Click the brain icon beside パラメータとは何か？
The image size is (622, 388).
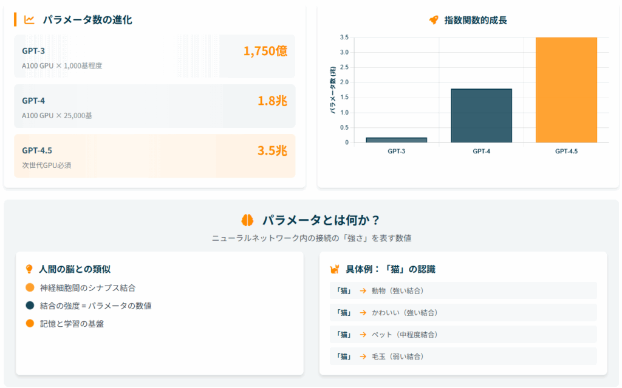pyautogui.click(x=247, y=220)
